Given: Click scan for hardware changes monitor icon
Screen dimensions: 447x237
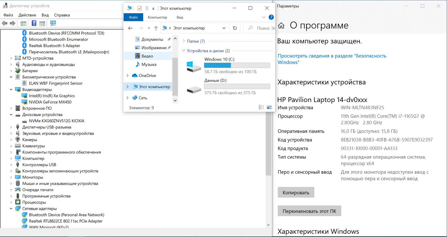Looking at the screenshot, I should pos(53,23).
